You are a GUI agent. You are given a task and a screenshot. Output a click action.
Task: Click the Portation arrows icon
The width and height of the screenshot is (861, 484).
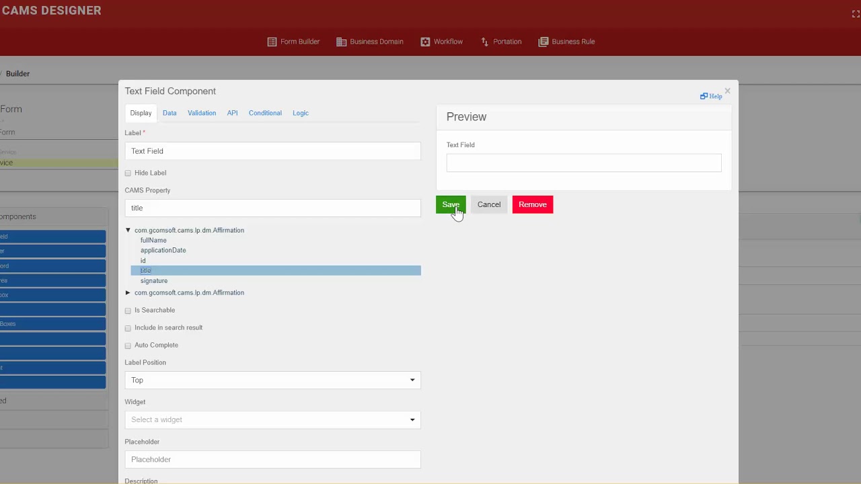coord(484,42)
